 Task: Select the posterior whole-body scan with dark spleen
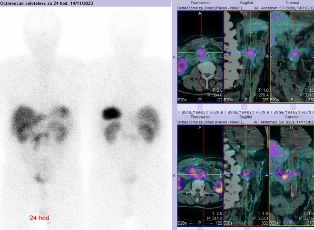[x=129, y=118]
